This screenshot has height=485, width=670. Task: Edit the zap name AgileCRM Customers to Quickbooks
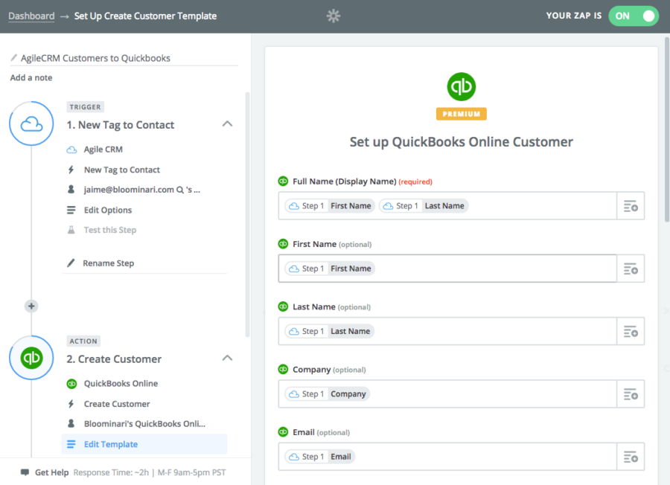[x=95, y=58]
